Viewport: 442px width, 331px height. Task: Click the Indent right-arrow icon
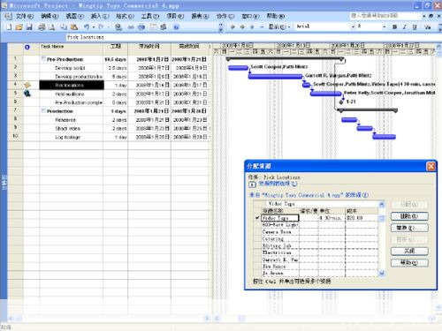tap(242, 26)
